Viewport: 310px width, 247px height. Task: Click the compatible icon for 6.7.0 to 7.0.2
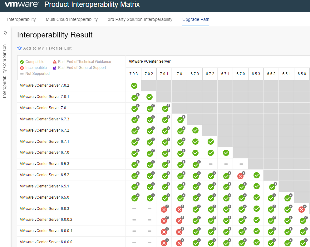click(150, 153)
